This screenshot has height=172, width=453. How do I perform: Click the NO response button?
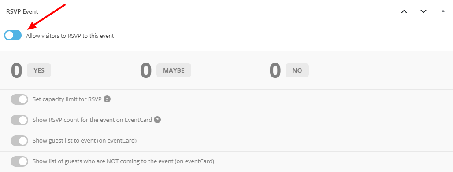point(297,70)
